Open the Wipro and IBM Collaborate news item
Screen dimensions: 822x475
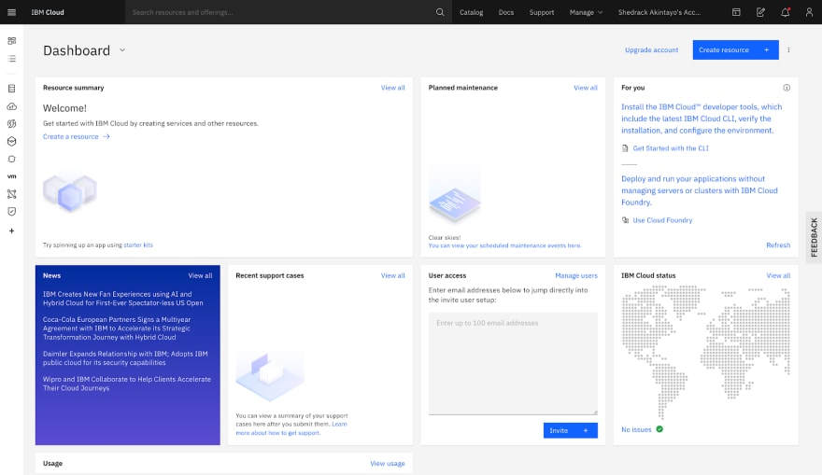tap(127, 384)
